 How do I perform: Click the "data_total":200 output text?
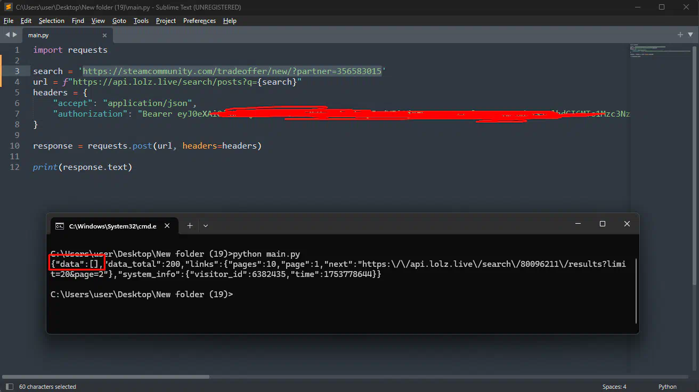coord(143,264)
